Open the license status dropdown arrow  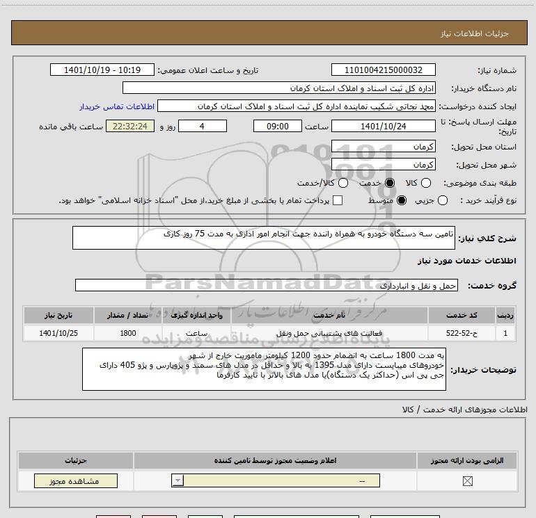[x=178, y=480]
